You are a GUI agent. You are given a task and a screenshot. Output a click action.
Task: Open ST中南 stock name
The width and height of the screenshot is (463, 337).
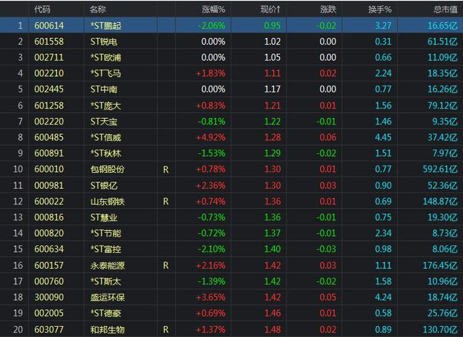[104, 89]
